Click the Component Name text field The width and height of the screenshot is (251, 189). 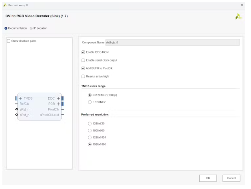[x=172, y=43]
